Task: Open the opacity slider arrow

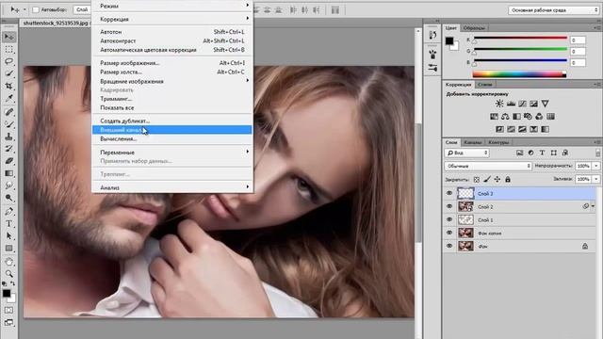Action: click(596, 166)
